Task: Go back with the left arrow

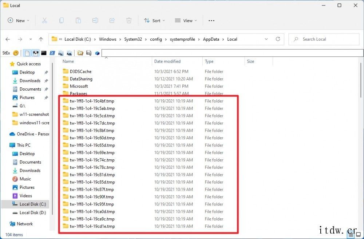Action: [x=8, y=39]
